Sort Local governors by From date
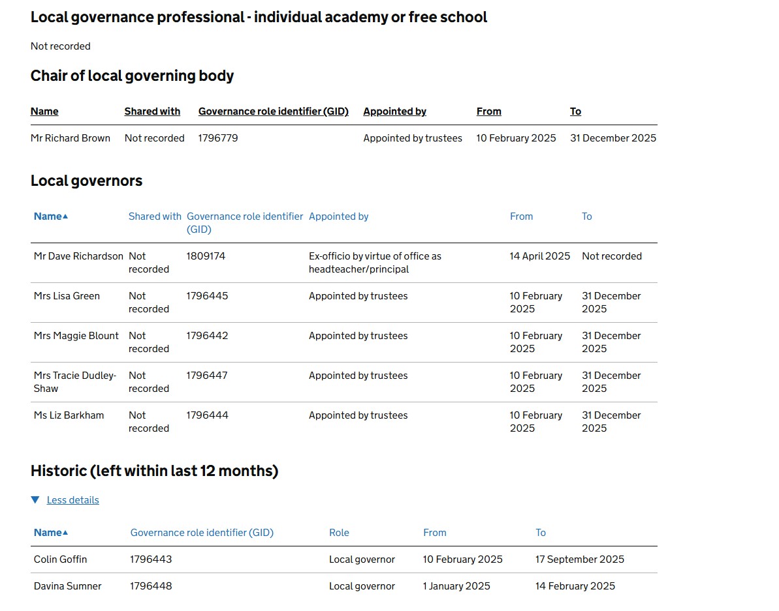This screenshot has width=779, height=611. 521,216
